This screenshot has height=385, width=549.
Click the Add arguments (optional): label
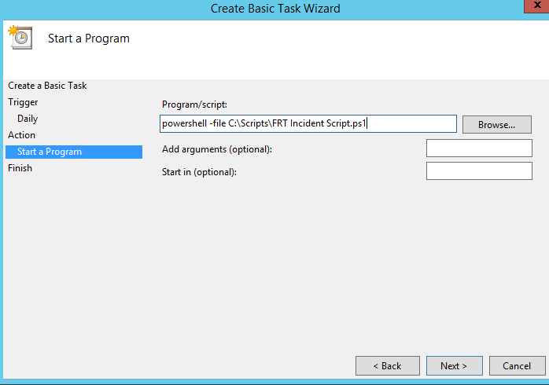(217, 149)
